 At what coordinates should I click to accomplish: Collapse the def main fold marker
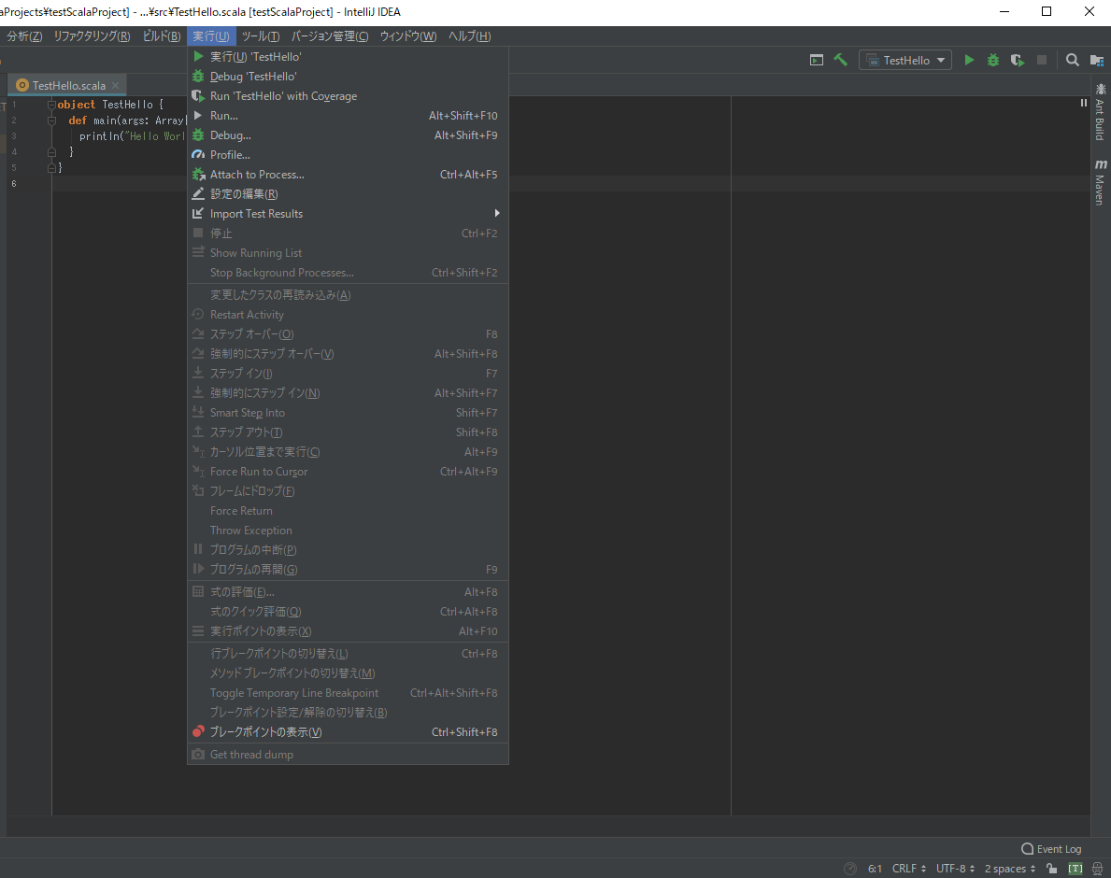51,120
